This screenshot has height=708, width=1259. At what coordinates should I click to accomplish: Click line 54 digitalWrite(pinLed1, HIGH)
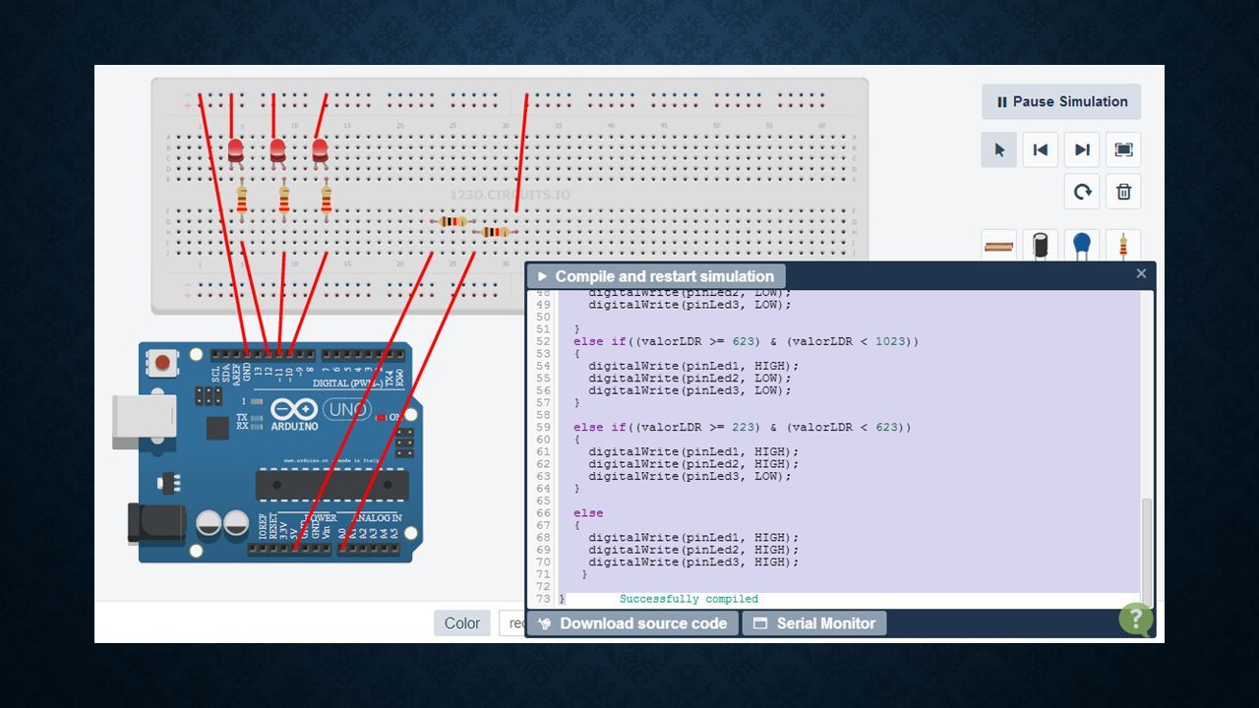tap(693, 366)
